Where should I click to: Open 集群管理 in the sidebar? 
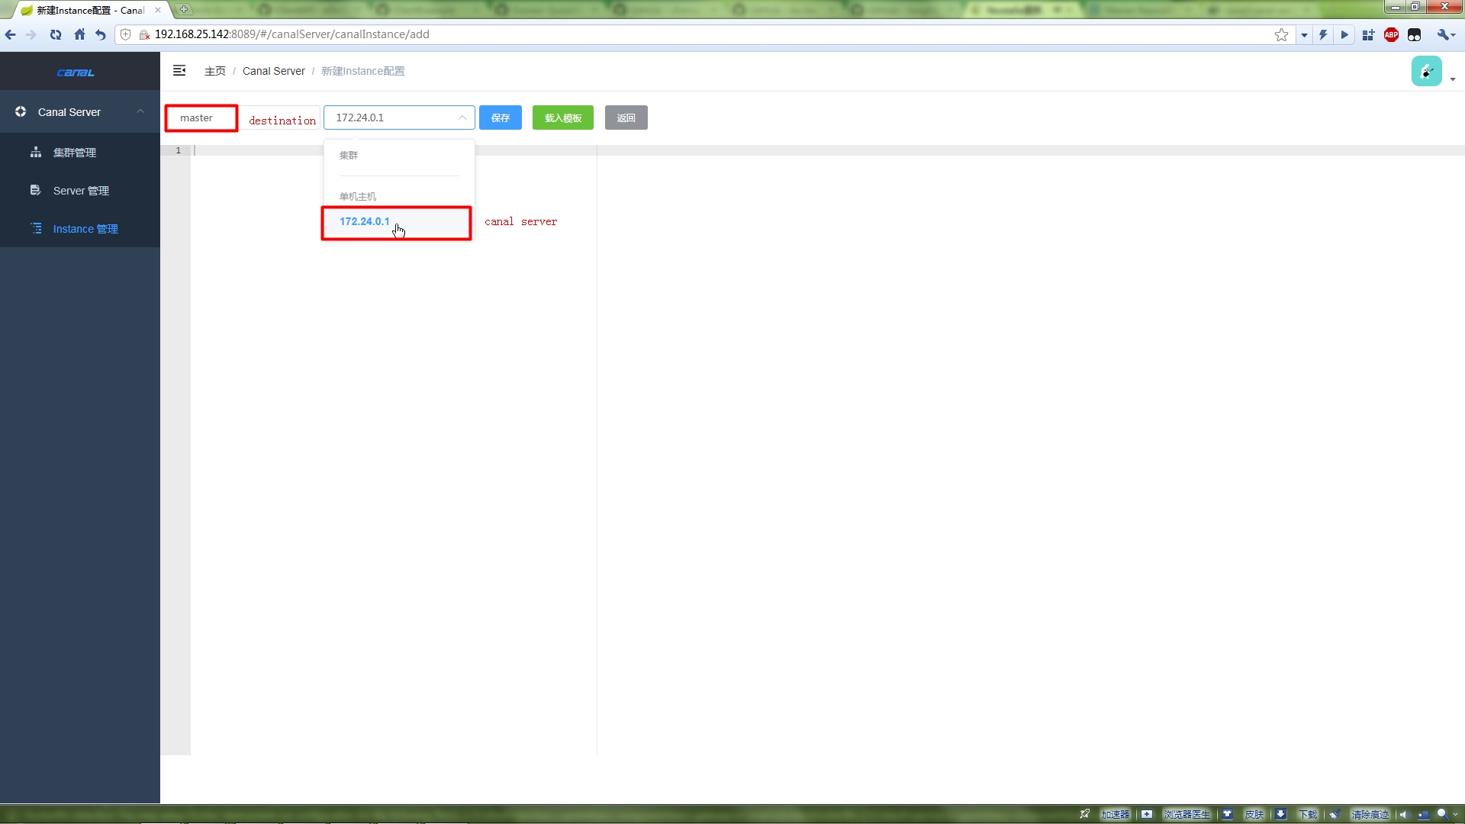75,153
